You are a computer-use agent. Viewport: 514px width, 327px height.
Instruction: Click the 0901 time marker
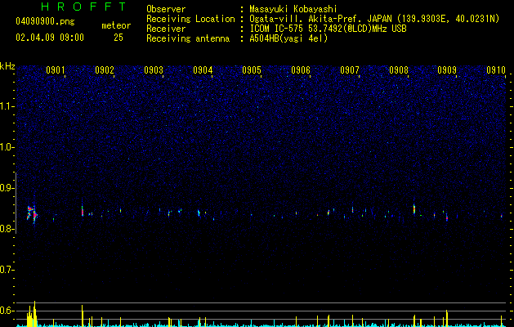pyautogui.click(x=56, y=70)
